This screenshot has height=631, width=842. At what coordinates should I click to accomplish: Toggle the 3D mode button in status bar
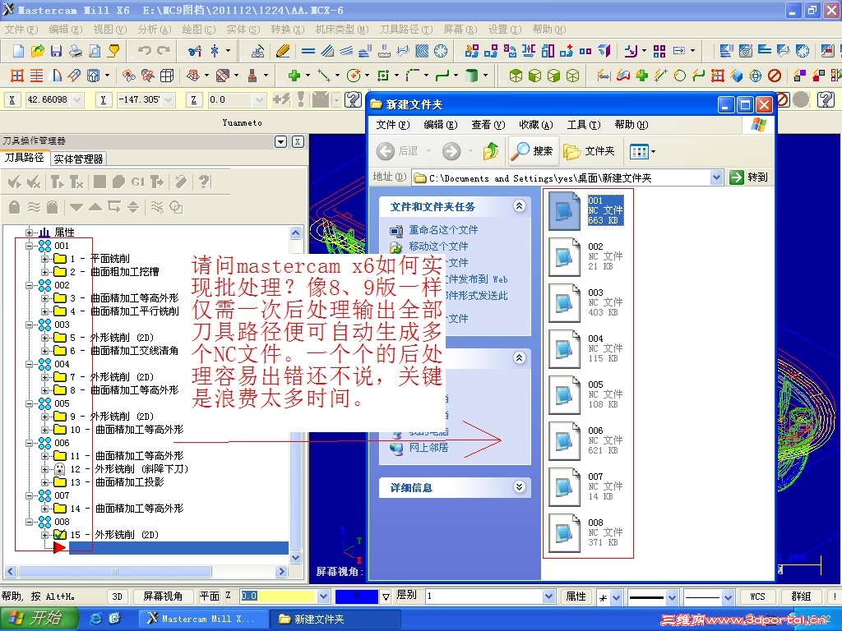[x=117, y=596]
